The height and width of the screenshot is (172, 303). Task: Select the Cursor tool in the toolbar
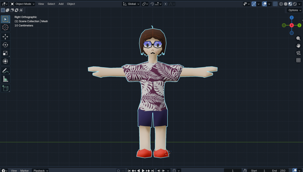click(x=5, y=27)
